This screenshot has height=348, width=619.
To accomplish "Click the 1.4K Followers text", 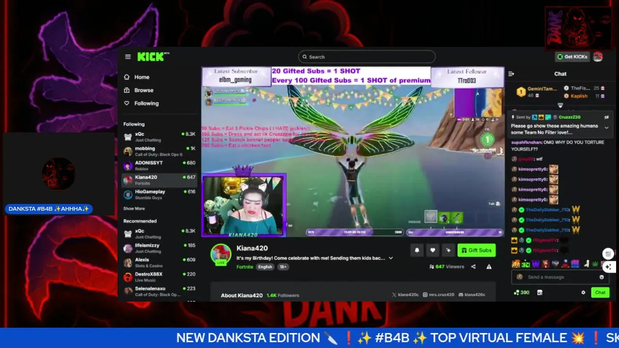I will (283, 295).
